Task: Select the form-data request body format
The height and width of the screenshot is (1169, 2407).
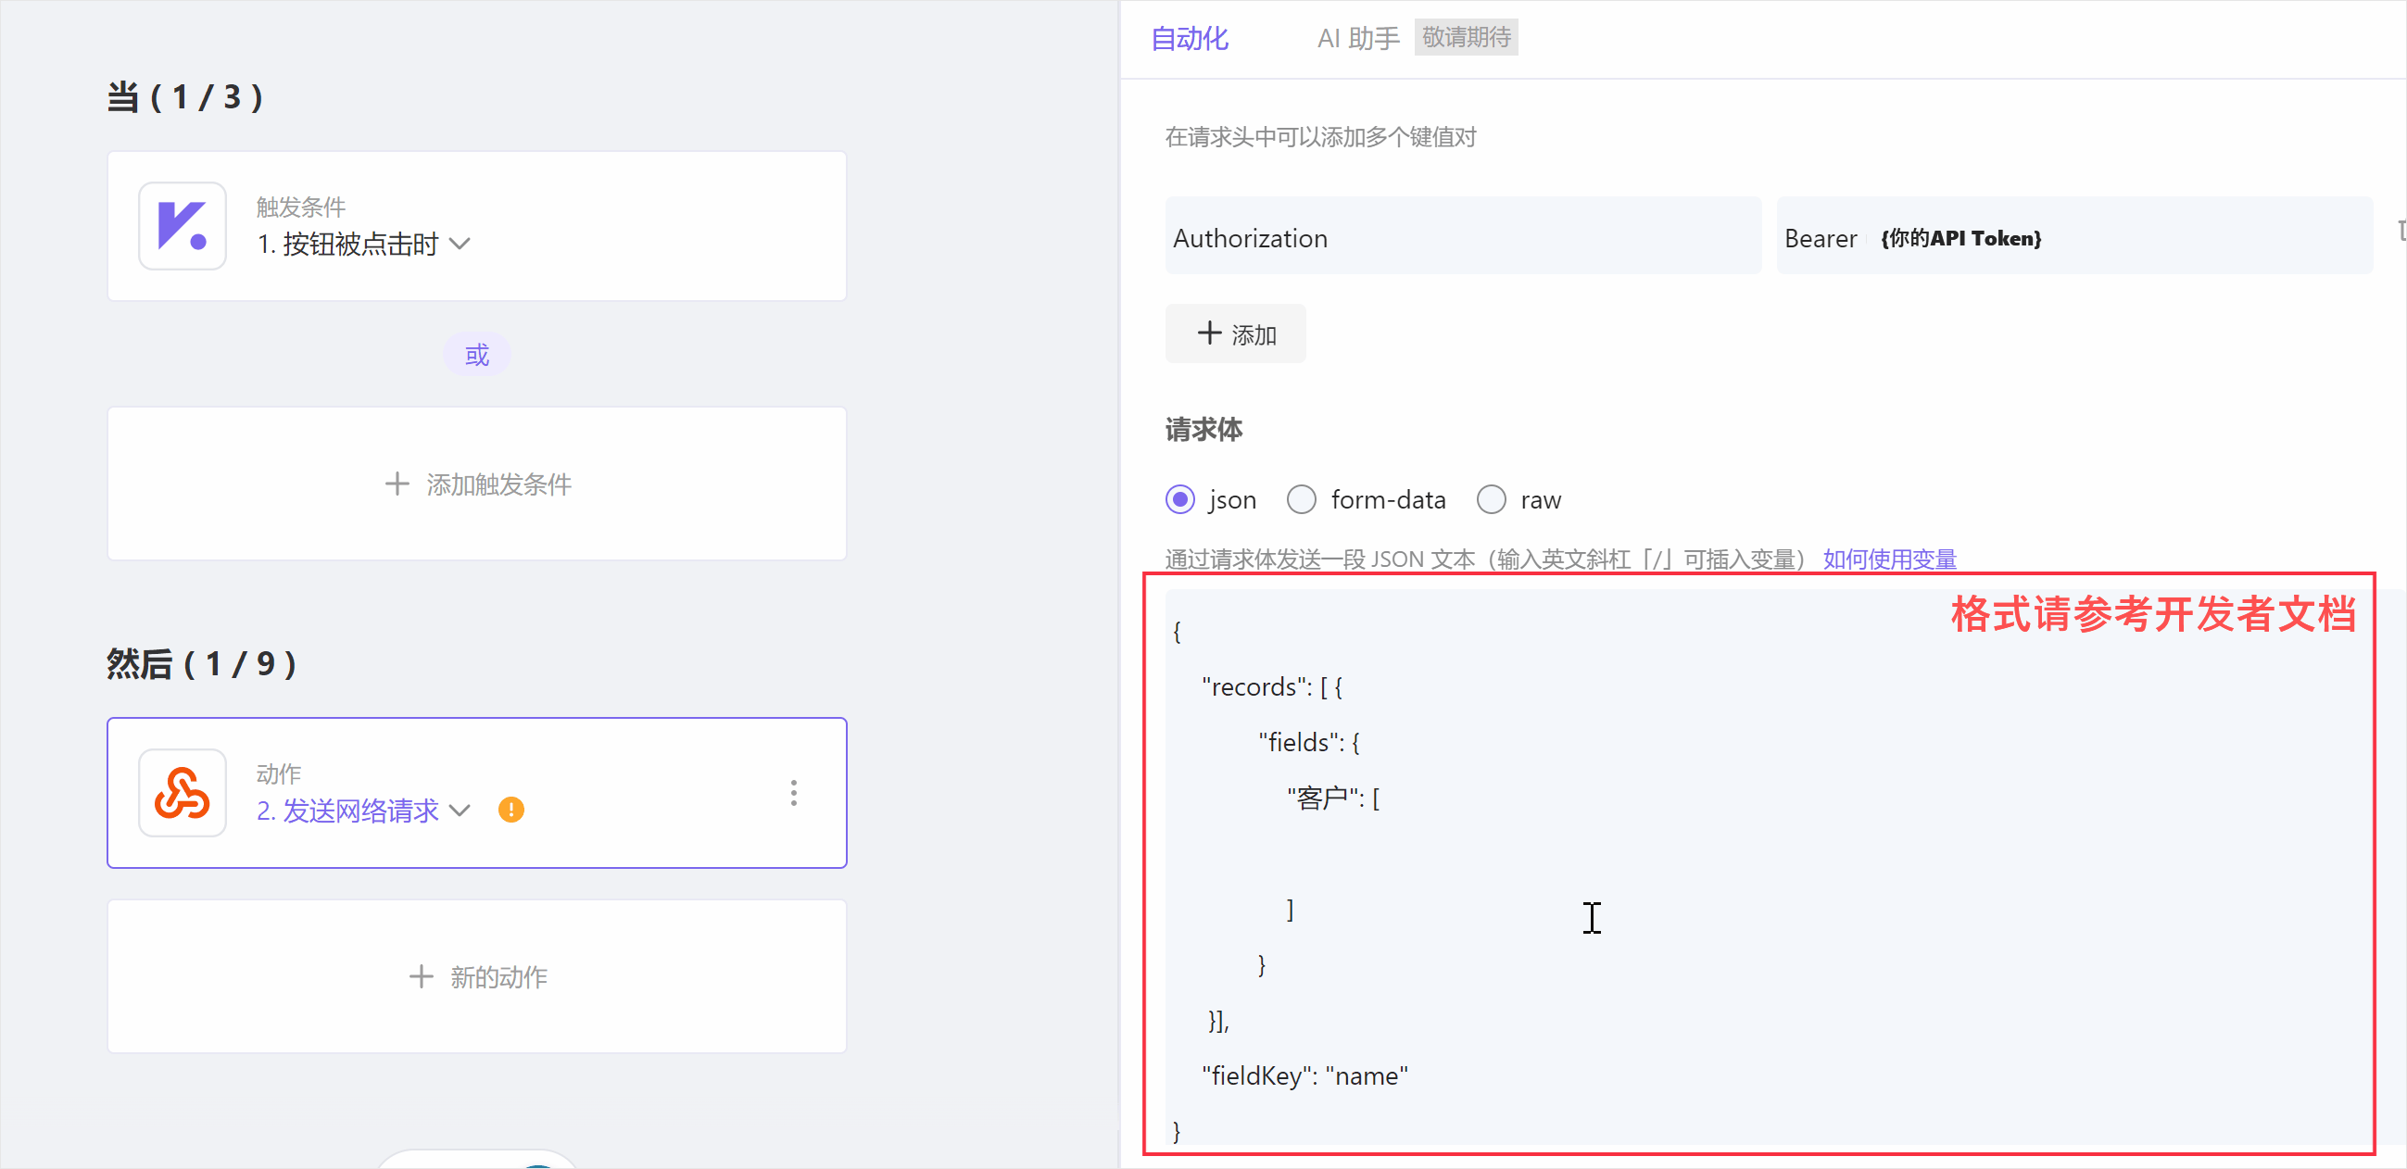Action: pos(1301,499)
